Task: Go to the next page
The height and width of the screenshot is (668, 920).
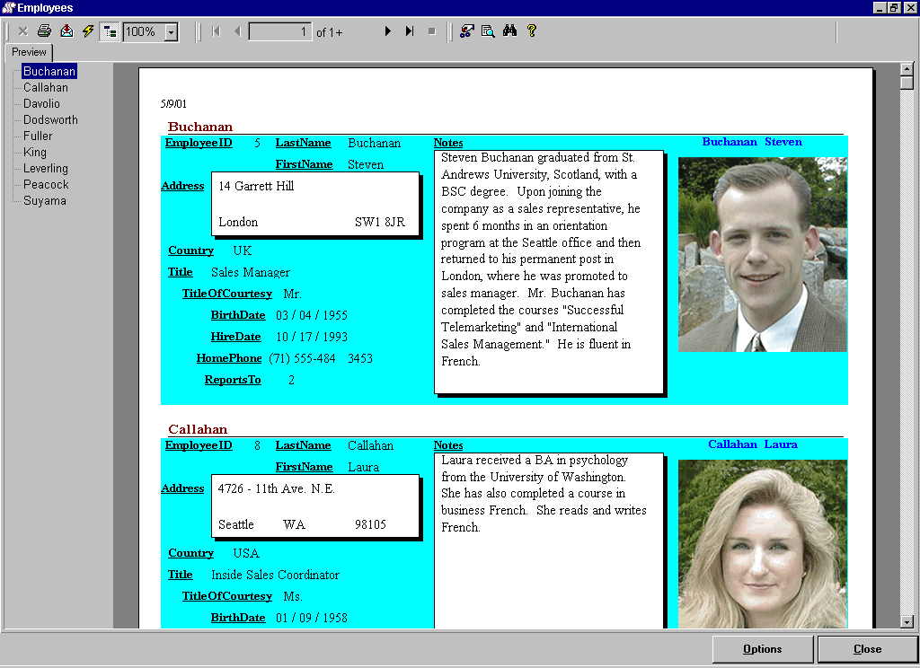Action: click(x=388, y=31)
